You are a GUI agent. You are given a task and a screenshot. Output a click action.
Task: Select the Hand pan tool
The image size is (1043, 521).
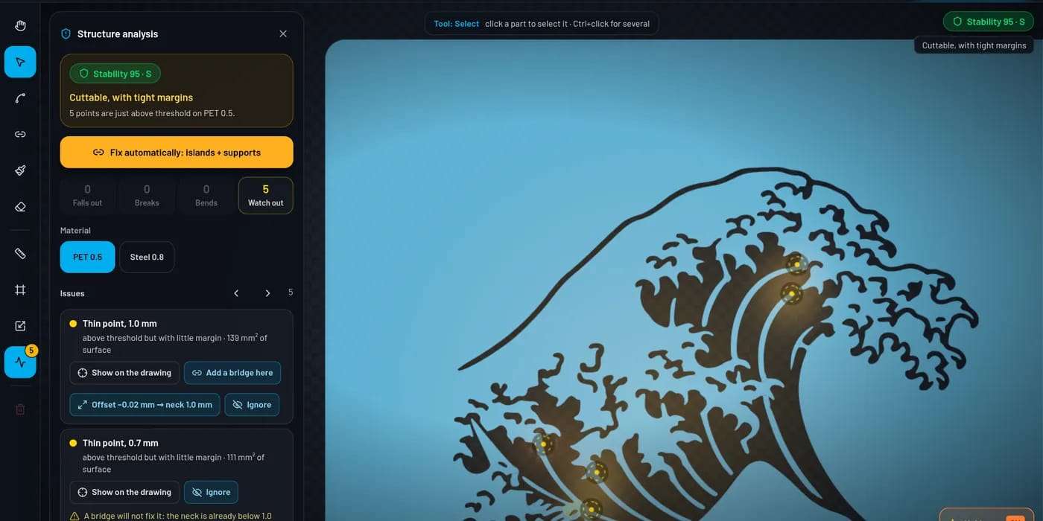click(20, 26)
